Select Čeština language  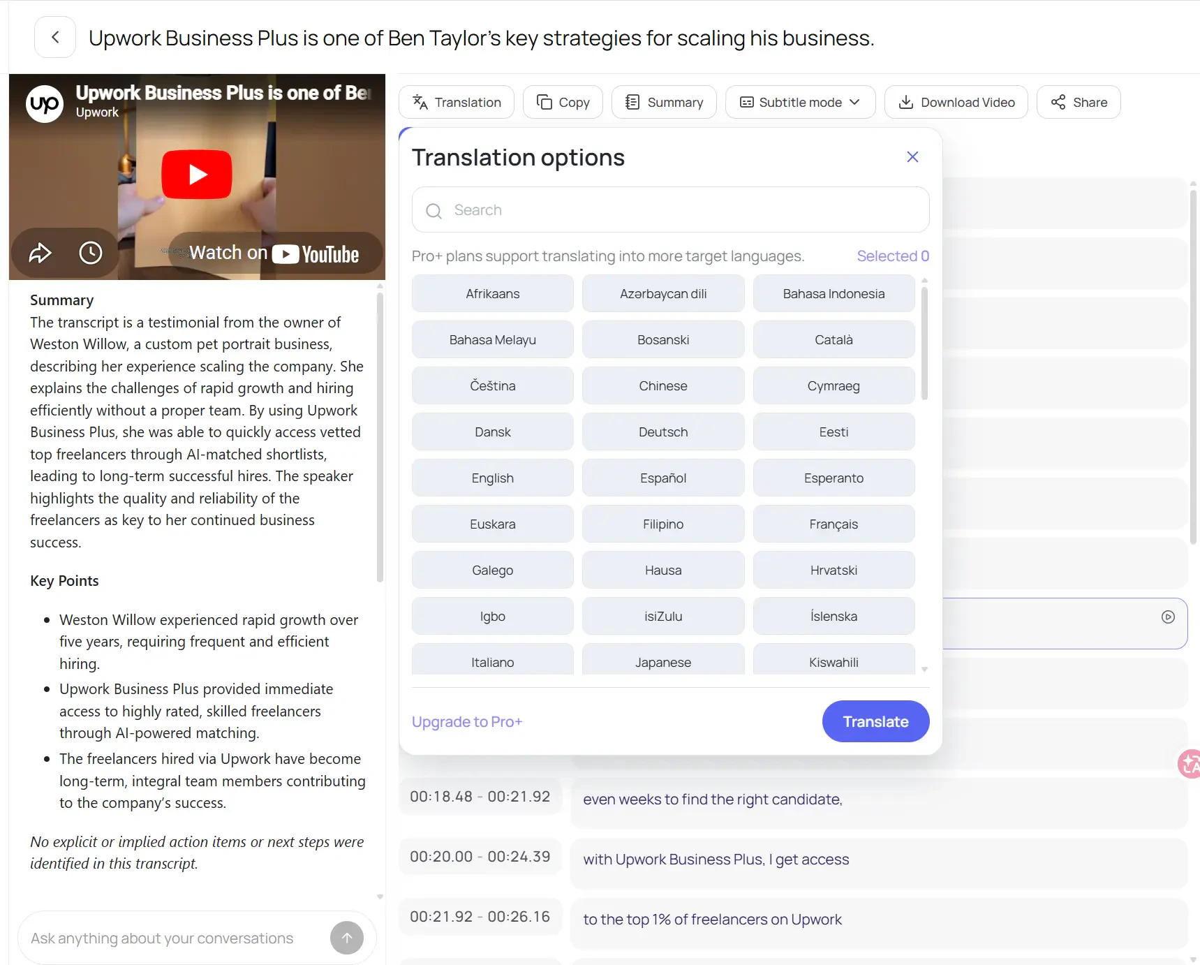(493, 385)
